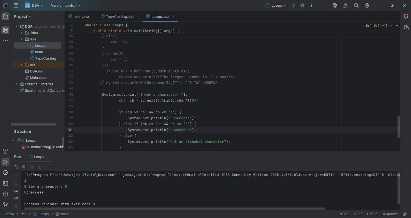Open the AI chat icon in right sidebar
Image resolution: width=411 pixels, height=218 pixels.
(x=406, y=27)
